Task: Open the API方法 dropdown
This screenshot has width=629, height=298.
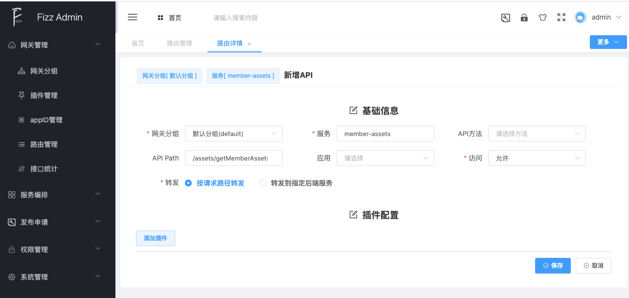Action: tap(537, 134)
